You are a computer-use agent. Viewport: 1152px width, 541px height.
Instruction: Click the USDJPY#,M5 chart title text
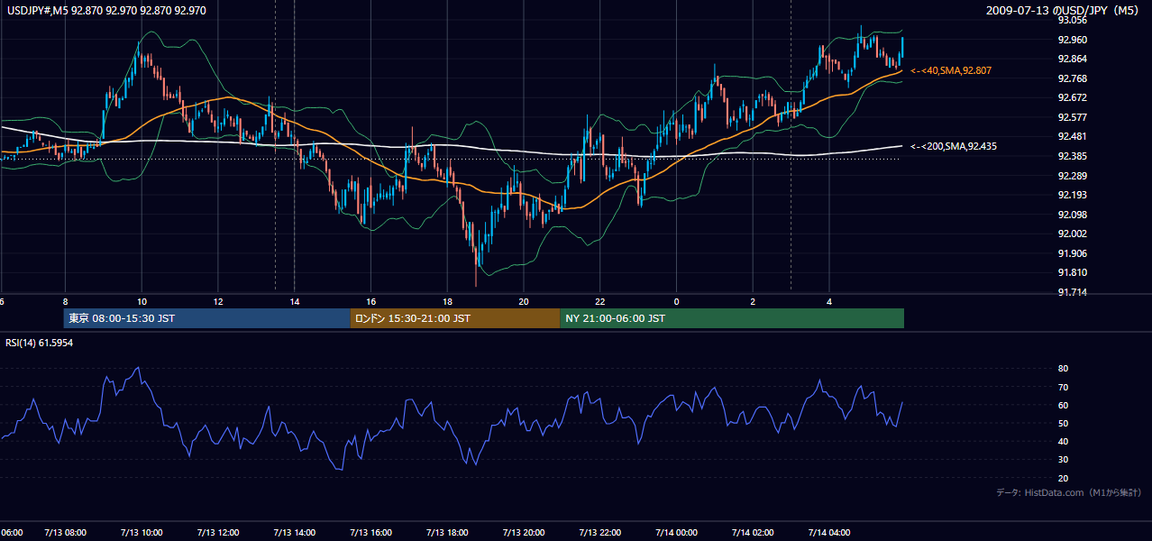pyautogui.click(x=105, y=10)
